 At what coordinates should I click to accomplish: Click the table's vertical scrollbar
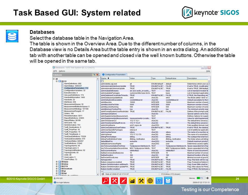(209, 126)
